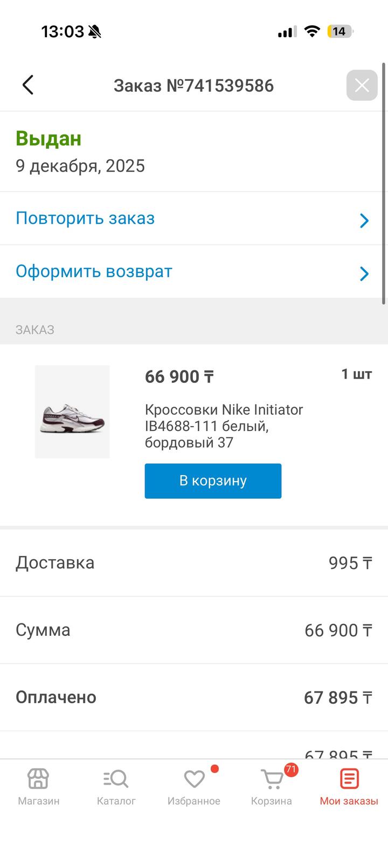Image resolution: width=388 pixels, height=844 pixels.
Task: Click the vertical scrollbar on the right
Action: coord(384,183)
